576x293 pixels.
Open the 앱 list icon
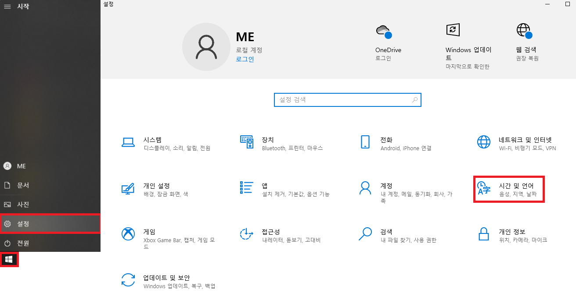tap(247, 187)
